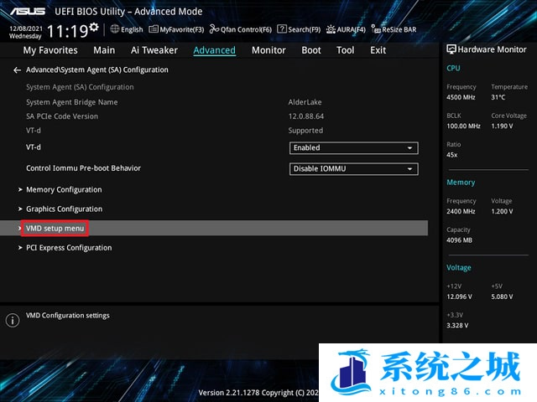
Task: Click SA PCIe Code Version 12.0.88.64
Action: pyautogui.click(x=305, y=116)
